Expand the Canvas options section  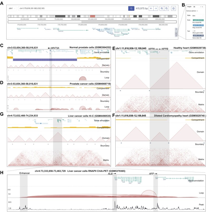point(192,11)
